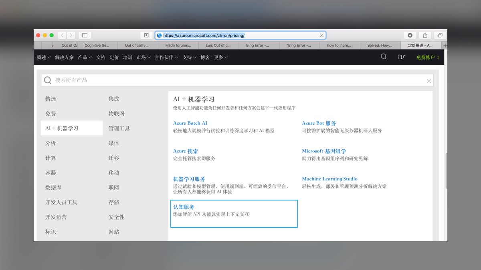481x270 pixels.
Task: Select the 迁移 category
Action: (x=114, y=158)
